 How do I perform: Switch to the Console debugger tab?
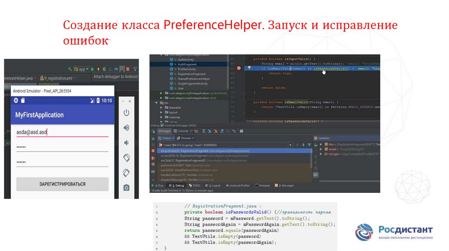(181, 131)
